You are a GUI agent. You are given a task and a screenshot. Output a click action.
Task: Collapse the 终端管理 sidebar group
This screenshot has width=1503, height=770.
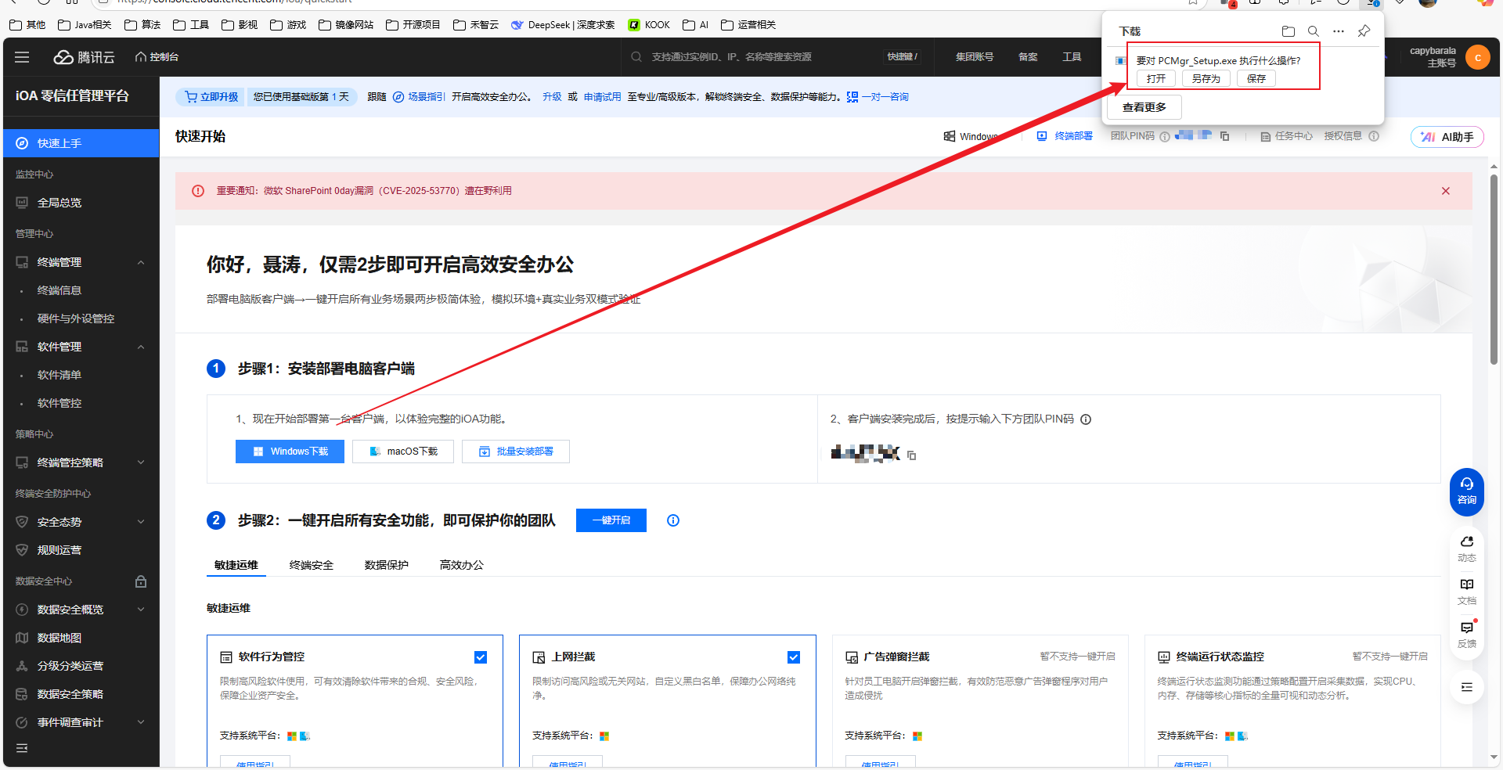point(141,262)
